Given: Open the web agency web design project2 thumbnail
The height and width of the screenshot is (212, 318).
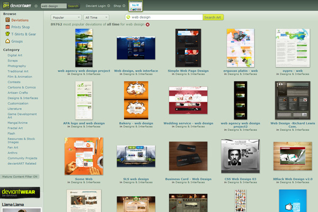Looking at the screenshot, I should (x=240, y=100).
